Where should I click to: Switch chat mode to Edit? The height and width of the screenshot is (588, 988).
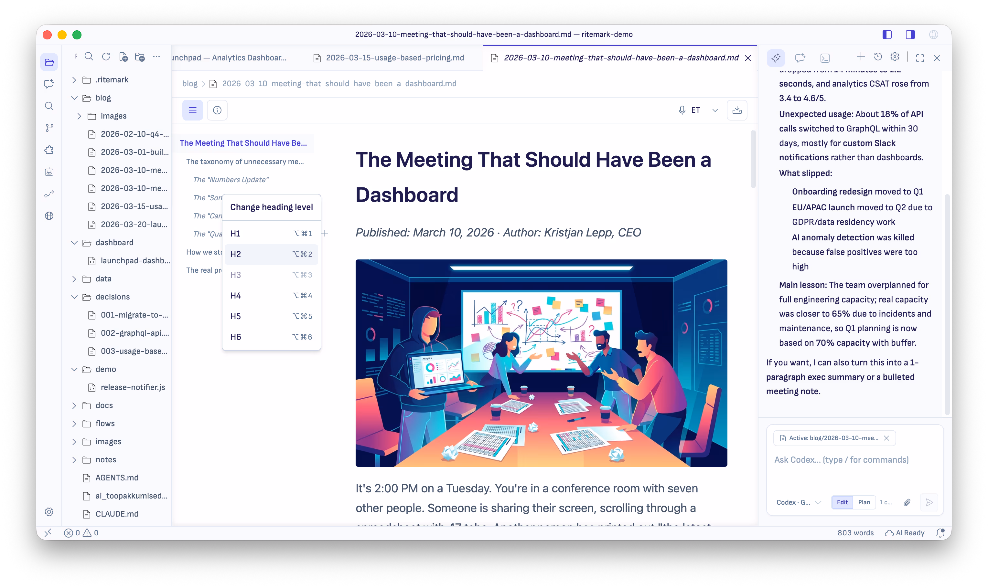tap(842, 502)
